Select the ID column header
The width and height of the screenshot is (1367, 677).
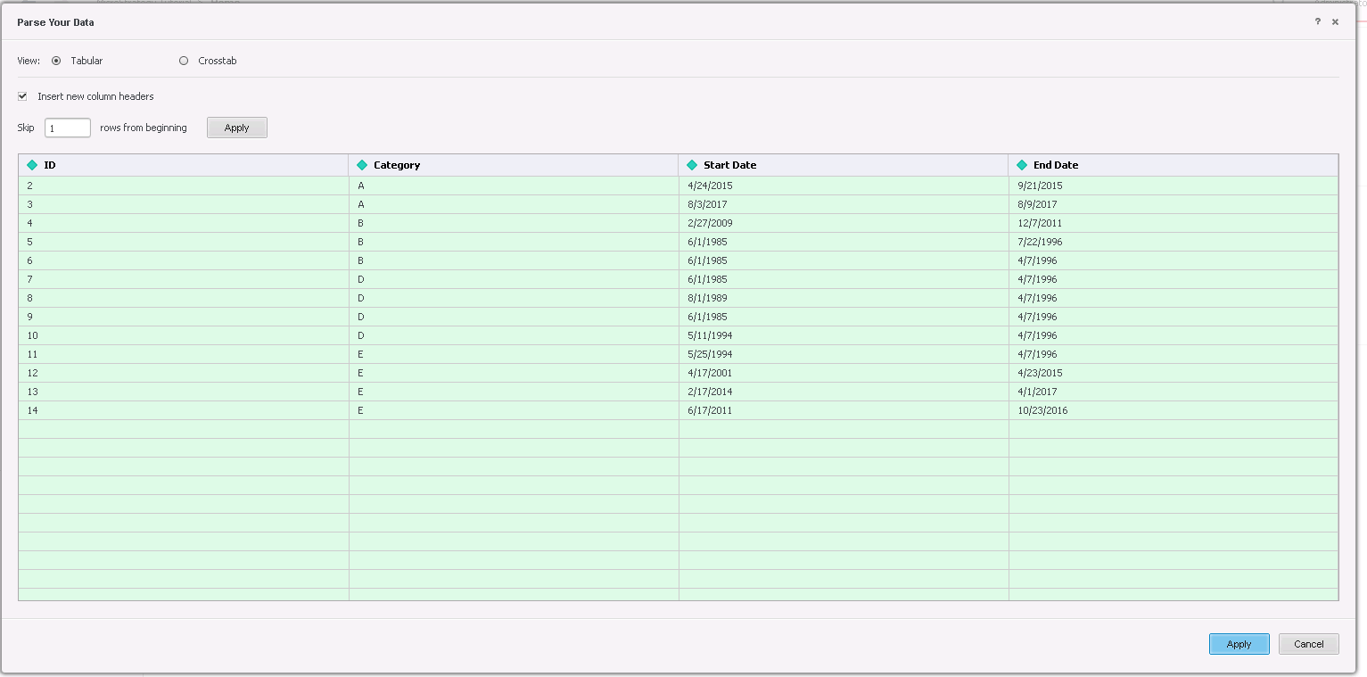(x=51, y=165)
